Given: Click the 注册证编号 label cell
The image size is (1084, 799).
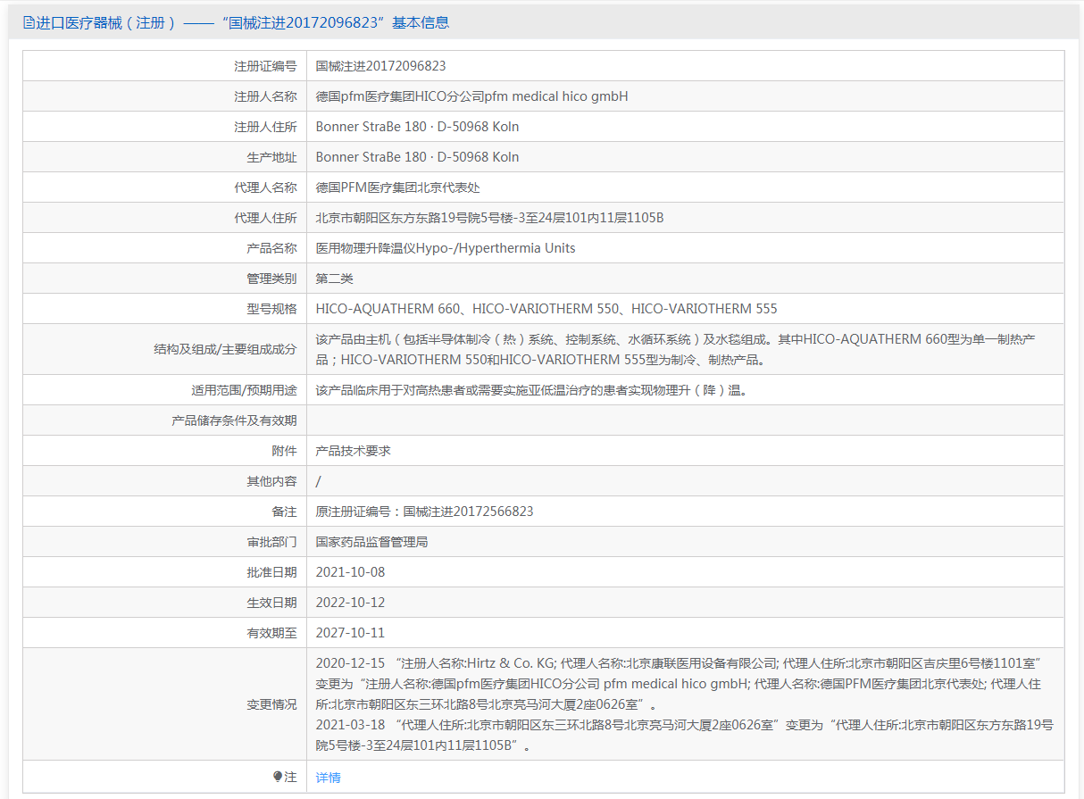Looking at the screenshot, I should (x=165, y=66).
